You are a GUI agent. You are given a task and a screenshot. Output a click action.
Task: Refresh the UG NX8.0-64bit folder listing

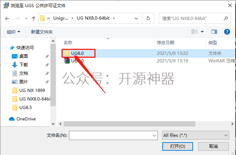coord(148,18)
